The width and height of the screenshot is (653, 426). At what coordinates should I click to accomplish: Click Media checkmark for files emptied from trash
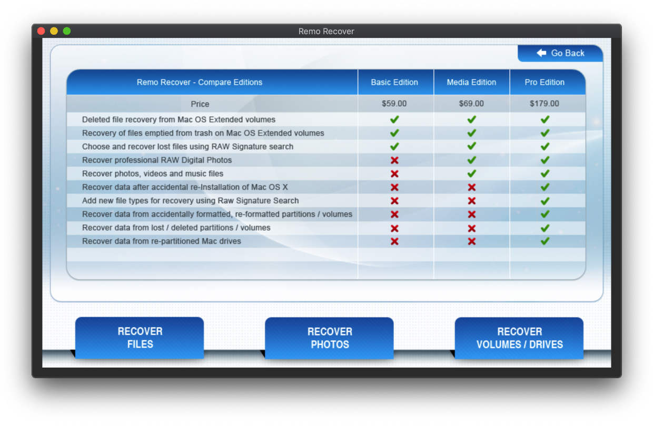pos(471,133)
